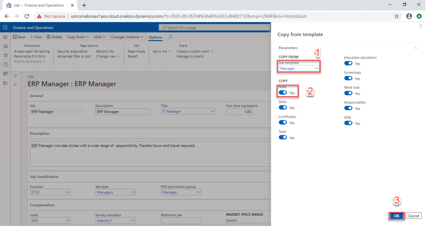Click the Full-time equivalent field
Image resolution: width=426 pixels, height=239 pixels.
[x=239, y=111]
